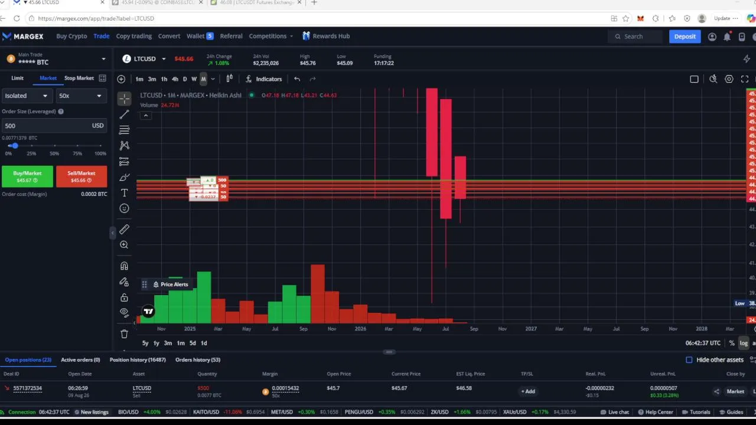The width and height of the screenshot is (756, 425).
Task: Select the trend line drawing tool
Action: [124, 115]
